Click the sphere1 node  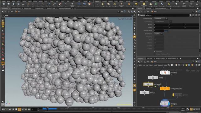coord(148,84)
